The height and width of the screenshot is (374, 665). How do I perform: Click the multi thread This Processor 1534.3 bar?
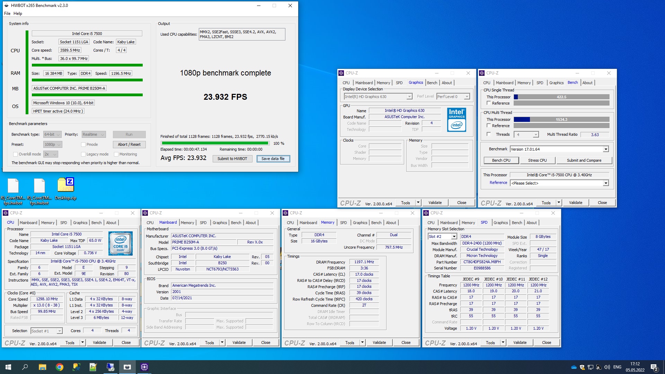coord(561,119)
